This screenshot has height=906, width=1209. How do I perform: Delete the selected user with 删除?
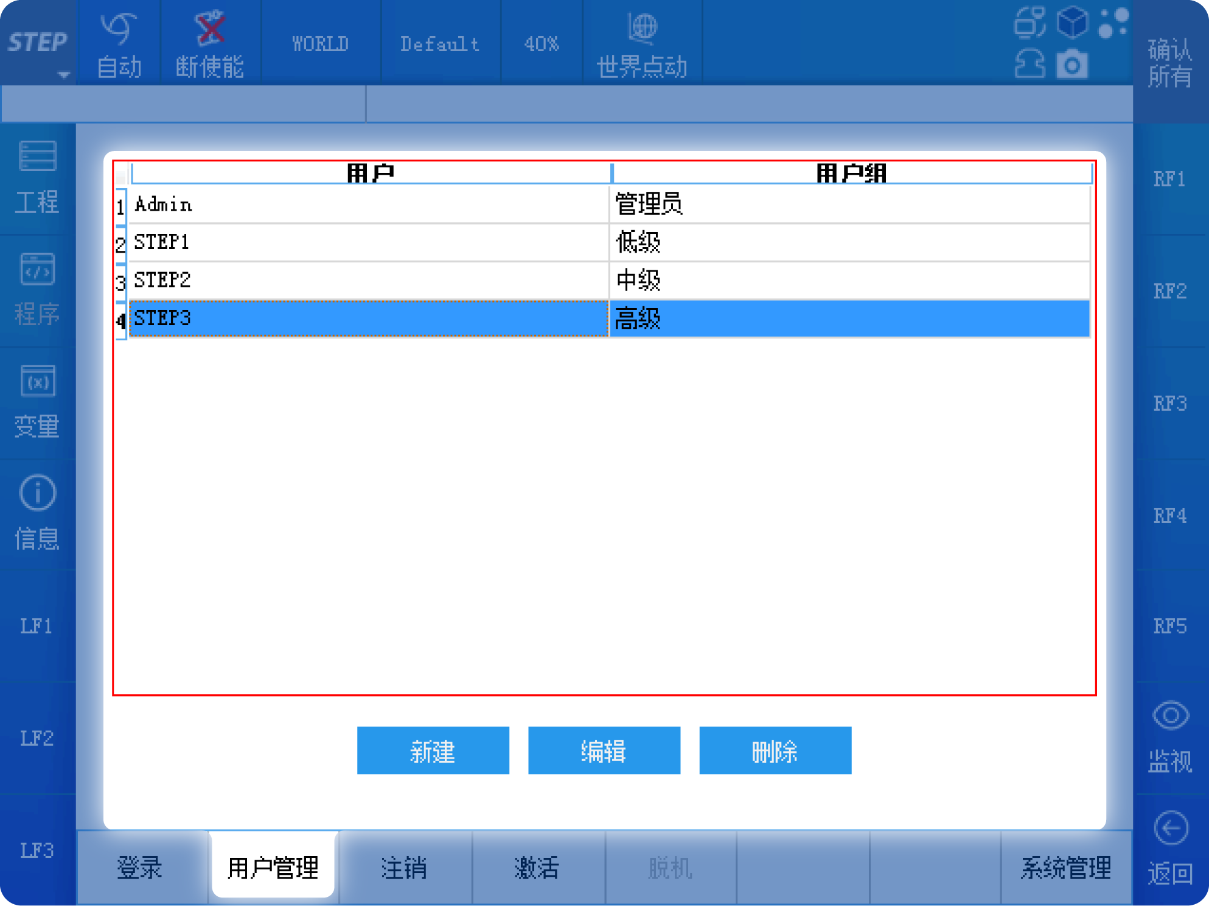point(775,750)
